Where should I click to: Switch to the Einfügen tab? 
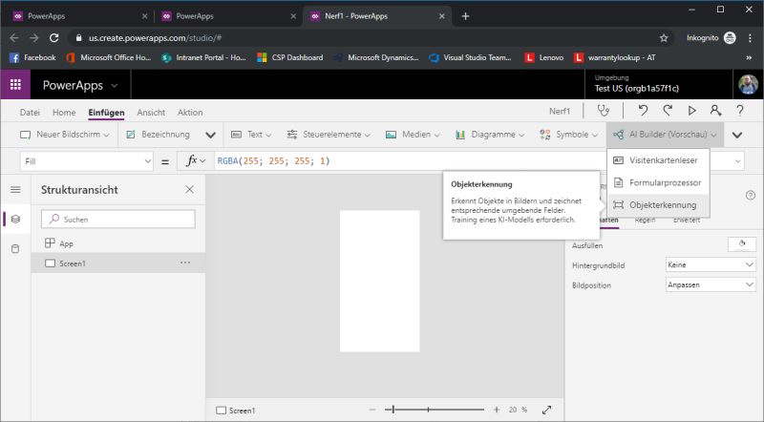tap(106, 112)
